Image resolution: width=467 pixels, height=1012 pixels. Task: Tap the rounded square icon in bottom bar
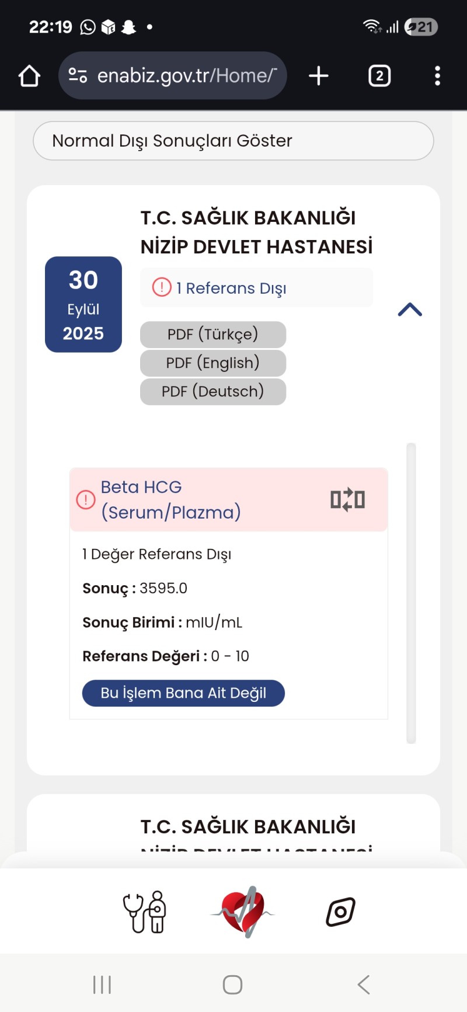click(x=340, y=912)
